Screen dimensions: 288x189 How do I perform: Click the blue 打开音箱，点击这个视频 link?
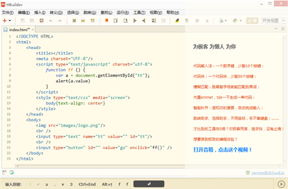click(223, 150)
